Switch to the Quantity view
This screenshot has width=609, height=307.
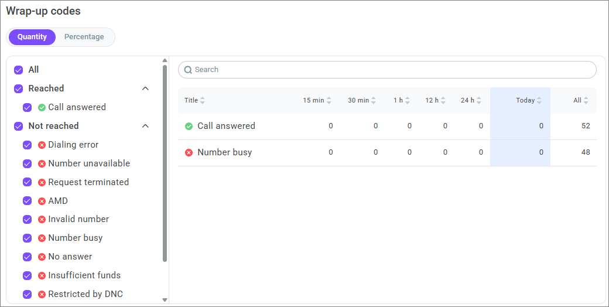32,37
